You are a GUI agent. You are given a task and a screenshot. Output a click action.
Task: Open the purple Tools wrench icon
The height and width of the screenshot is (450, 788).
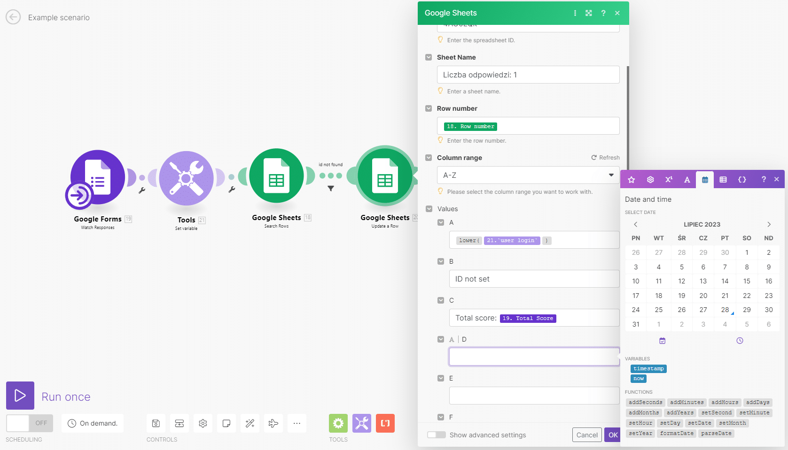(x=362, y=423)
